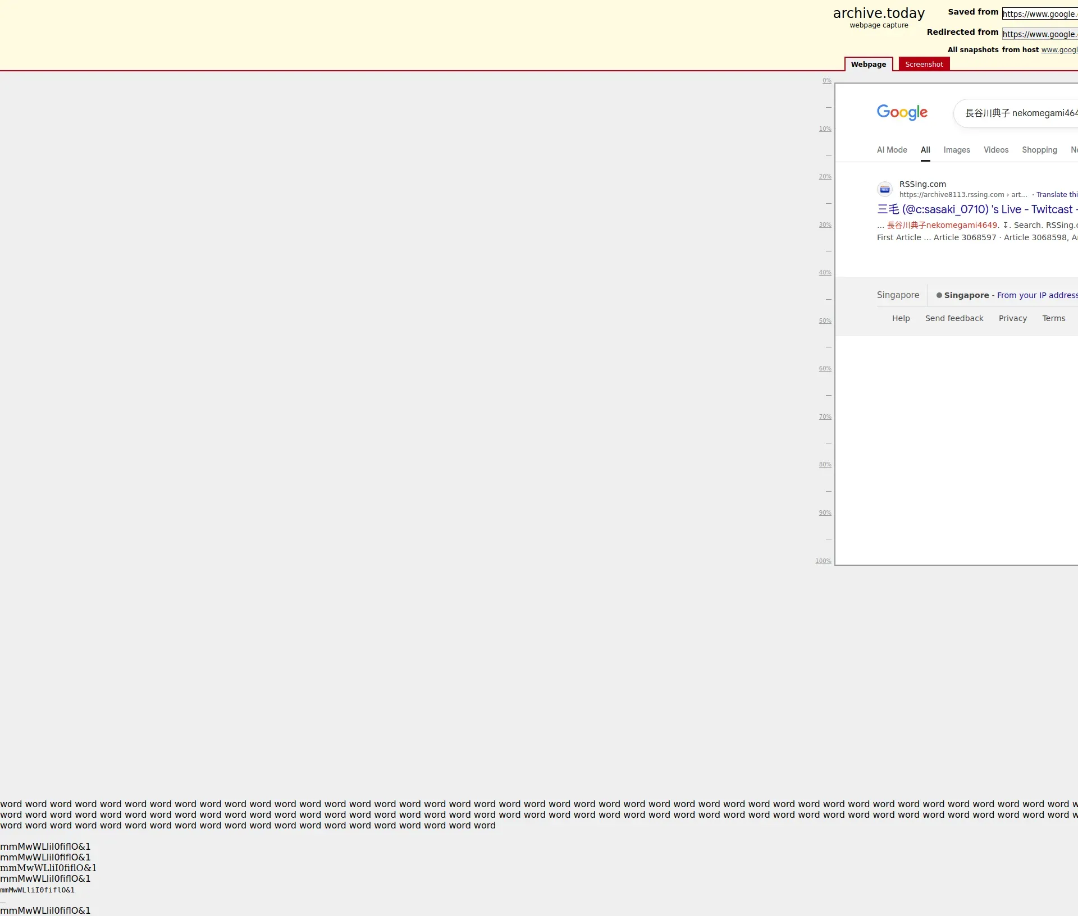Open the Privacy footer link

tap(1012, 318)
